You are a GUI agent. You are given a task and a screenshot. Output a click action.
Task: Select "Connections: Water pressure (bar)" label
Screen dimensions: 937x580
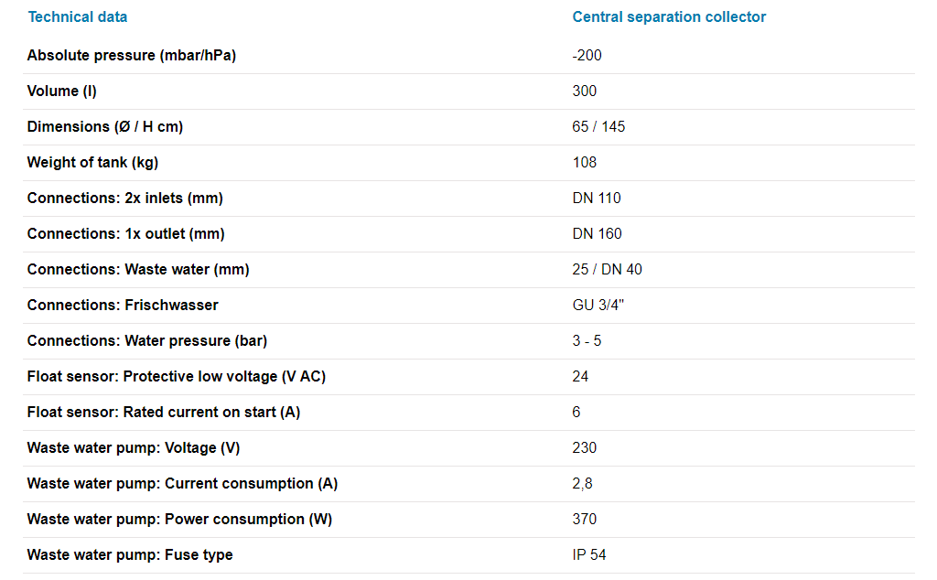click(x=147, y=340)
